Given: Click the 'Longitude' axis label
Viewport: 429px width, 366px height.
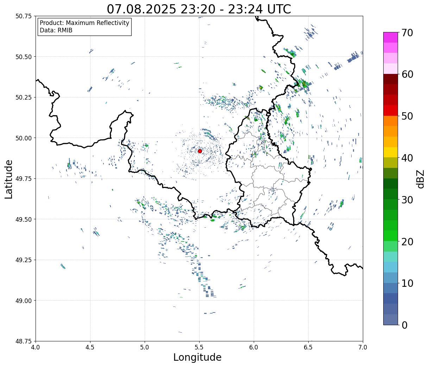Looking at the screenshot, I should [197, 357].
